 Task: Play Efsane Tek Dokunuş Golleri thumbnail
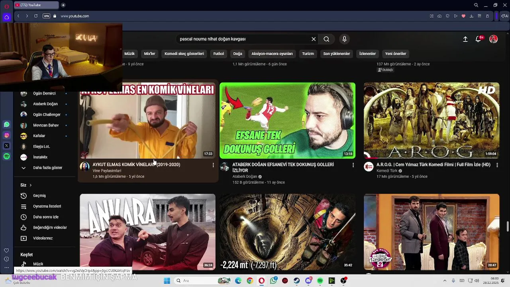pos(287,120)
